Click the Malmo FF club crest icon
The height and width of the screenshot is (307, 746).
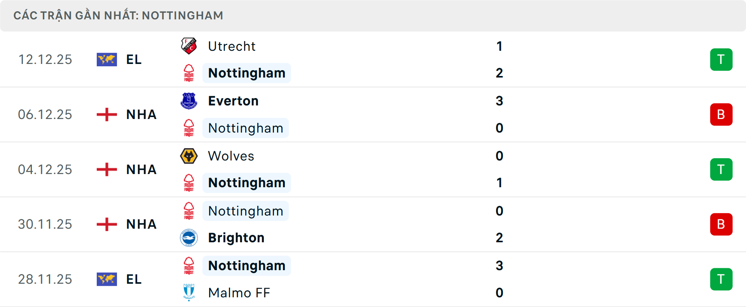pos(189,292)
